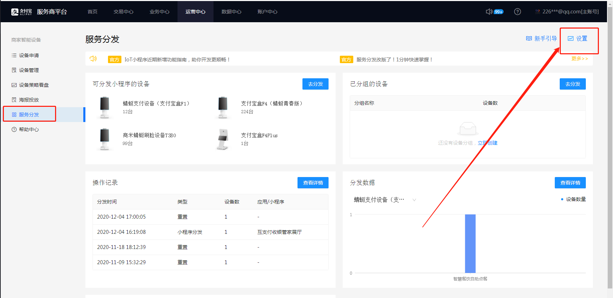The image size is (613, 298).
Task: Open 设备策略看盘 in sidebar
Action: 34,85
